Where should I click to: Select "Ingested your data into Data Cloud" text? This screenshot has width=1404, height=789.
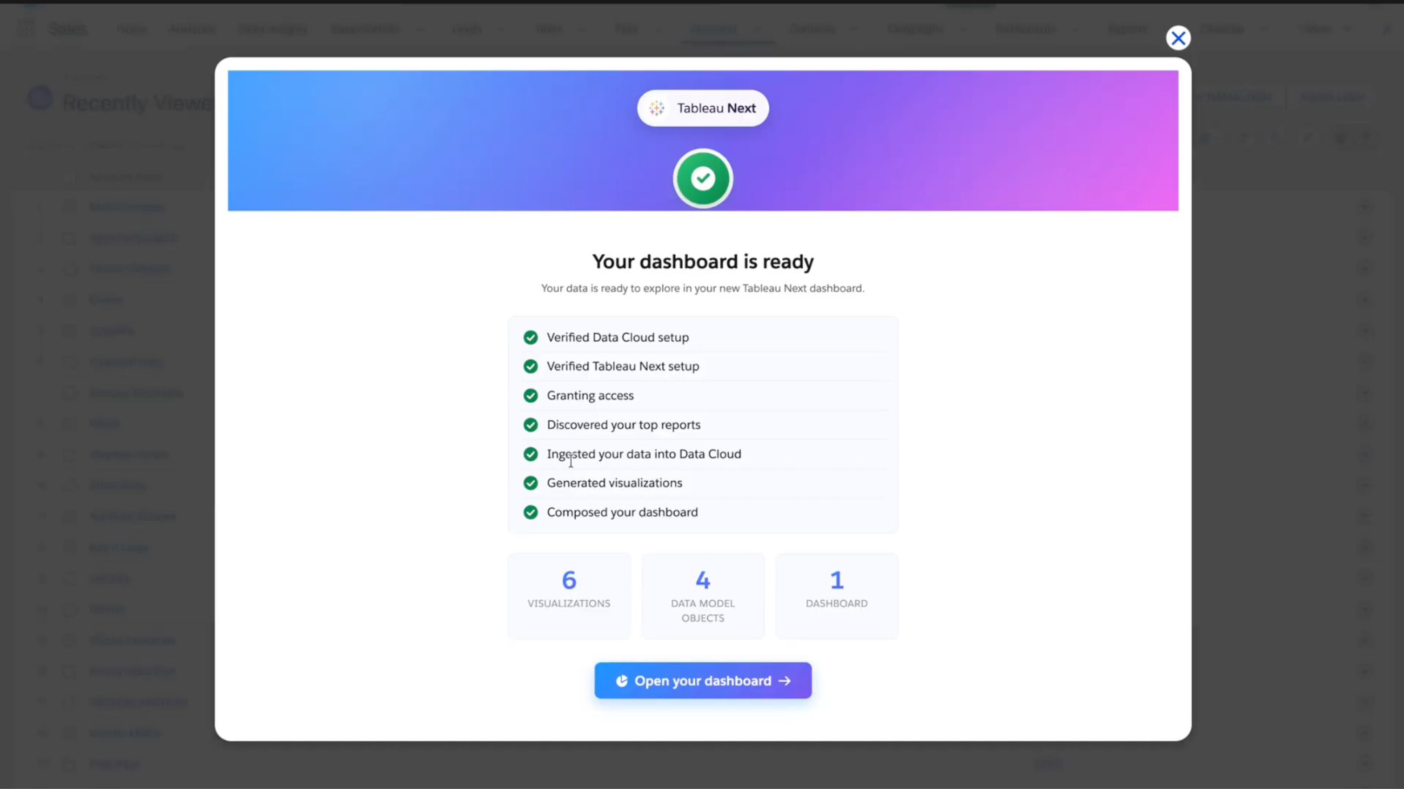pos(644,454)
